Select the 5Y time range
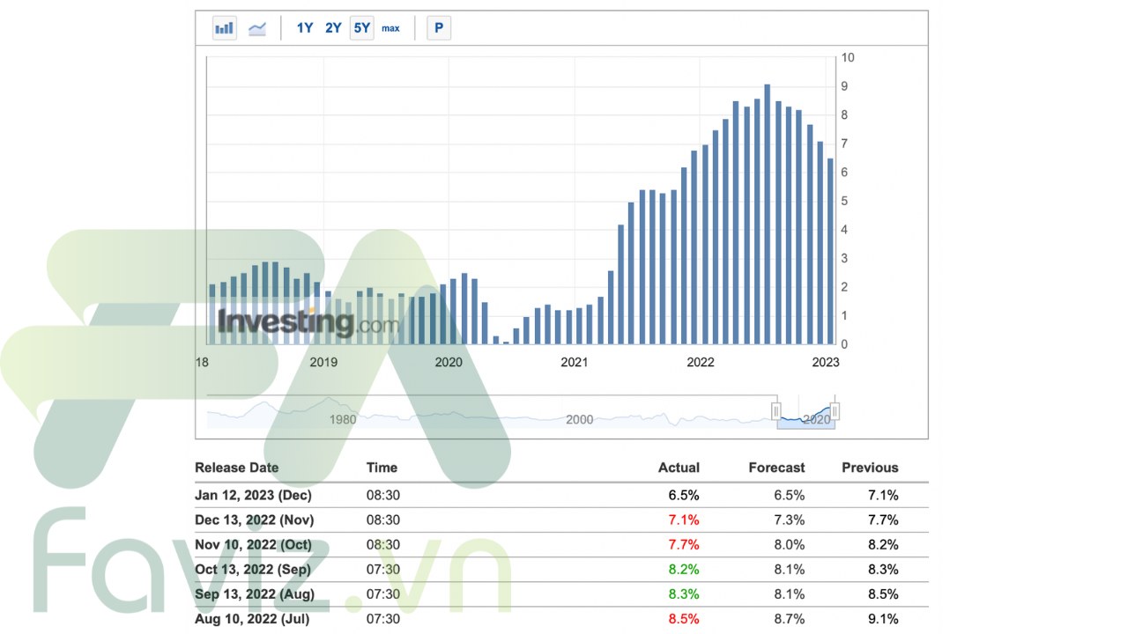Screen dimensions: 1128x634 pyautogui.click(x=362, y=28)
